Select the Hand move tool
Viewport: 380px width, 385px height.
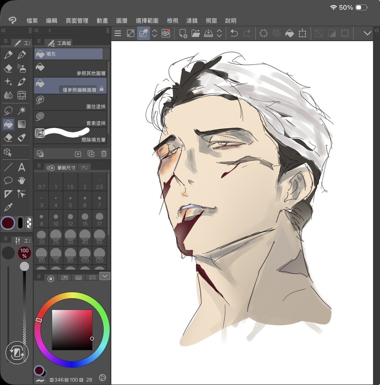coord(22,181)
